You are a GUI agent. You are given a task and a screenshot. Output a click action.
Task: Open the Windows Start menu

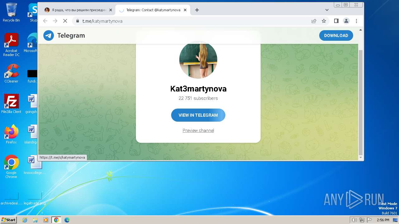(8, 220)
